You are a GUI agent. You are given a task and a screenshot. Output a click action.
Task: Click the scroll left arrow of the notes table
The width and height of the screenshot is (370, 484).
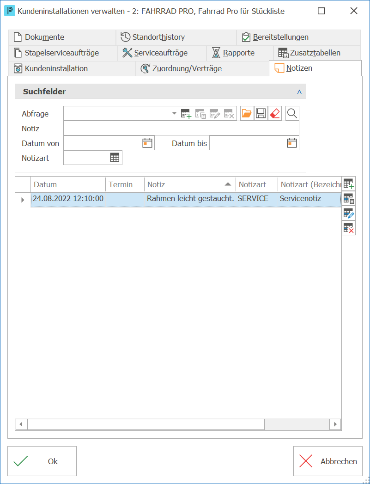pyautogui.click(x=21, y=424)
